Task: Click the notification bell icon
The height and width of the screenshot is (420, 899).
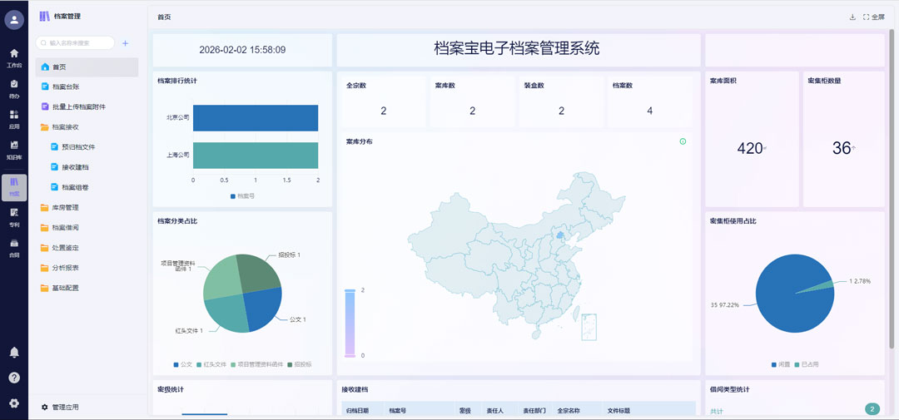Action: coord(13,353)
